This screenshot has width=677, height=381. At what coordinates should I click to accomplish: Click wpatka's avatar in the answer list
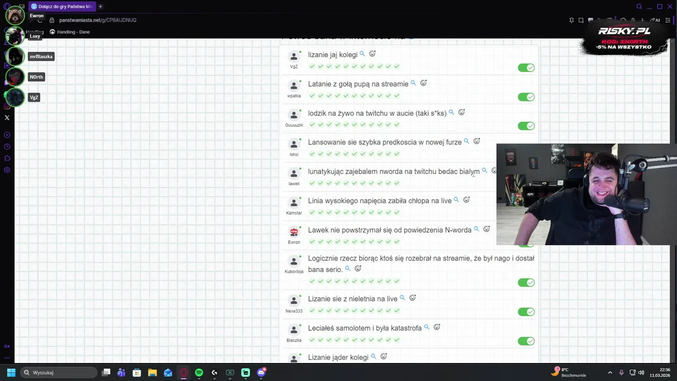(294, 85)
